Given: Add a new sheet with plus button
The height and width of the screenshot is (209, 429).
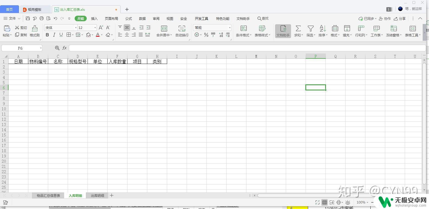Looking at the screenshot, I should pyautogui.click(x=112, y=195).
